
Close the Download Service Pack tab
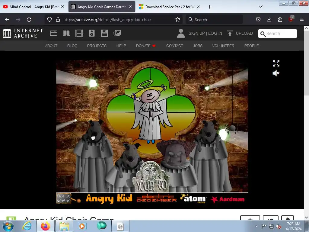[198, 7]
